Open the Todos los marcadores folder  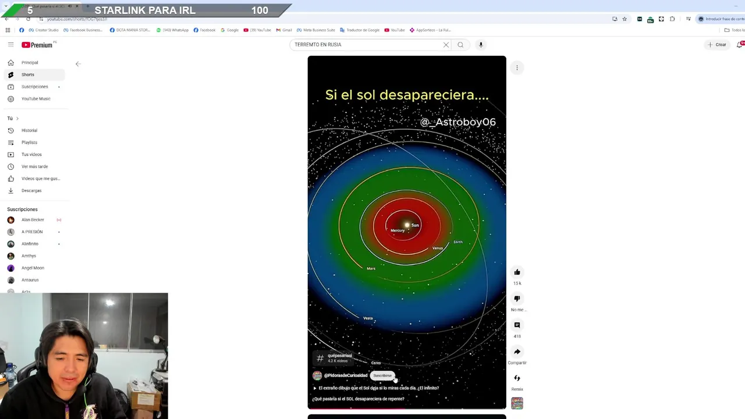coord(735,30)
